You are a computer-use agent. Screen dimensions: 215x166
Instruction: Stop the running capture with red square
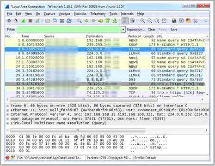pyautogui.click(x=31, y=21)
